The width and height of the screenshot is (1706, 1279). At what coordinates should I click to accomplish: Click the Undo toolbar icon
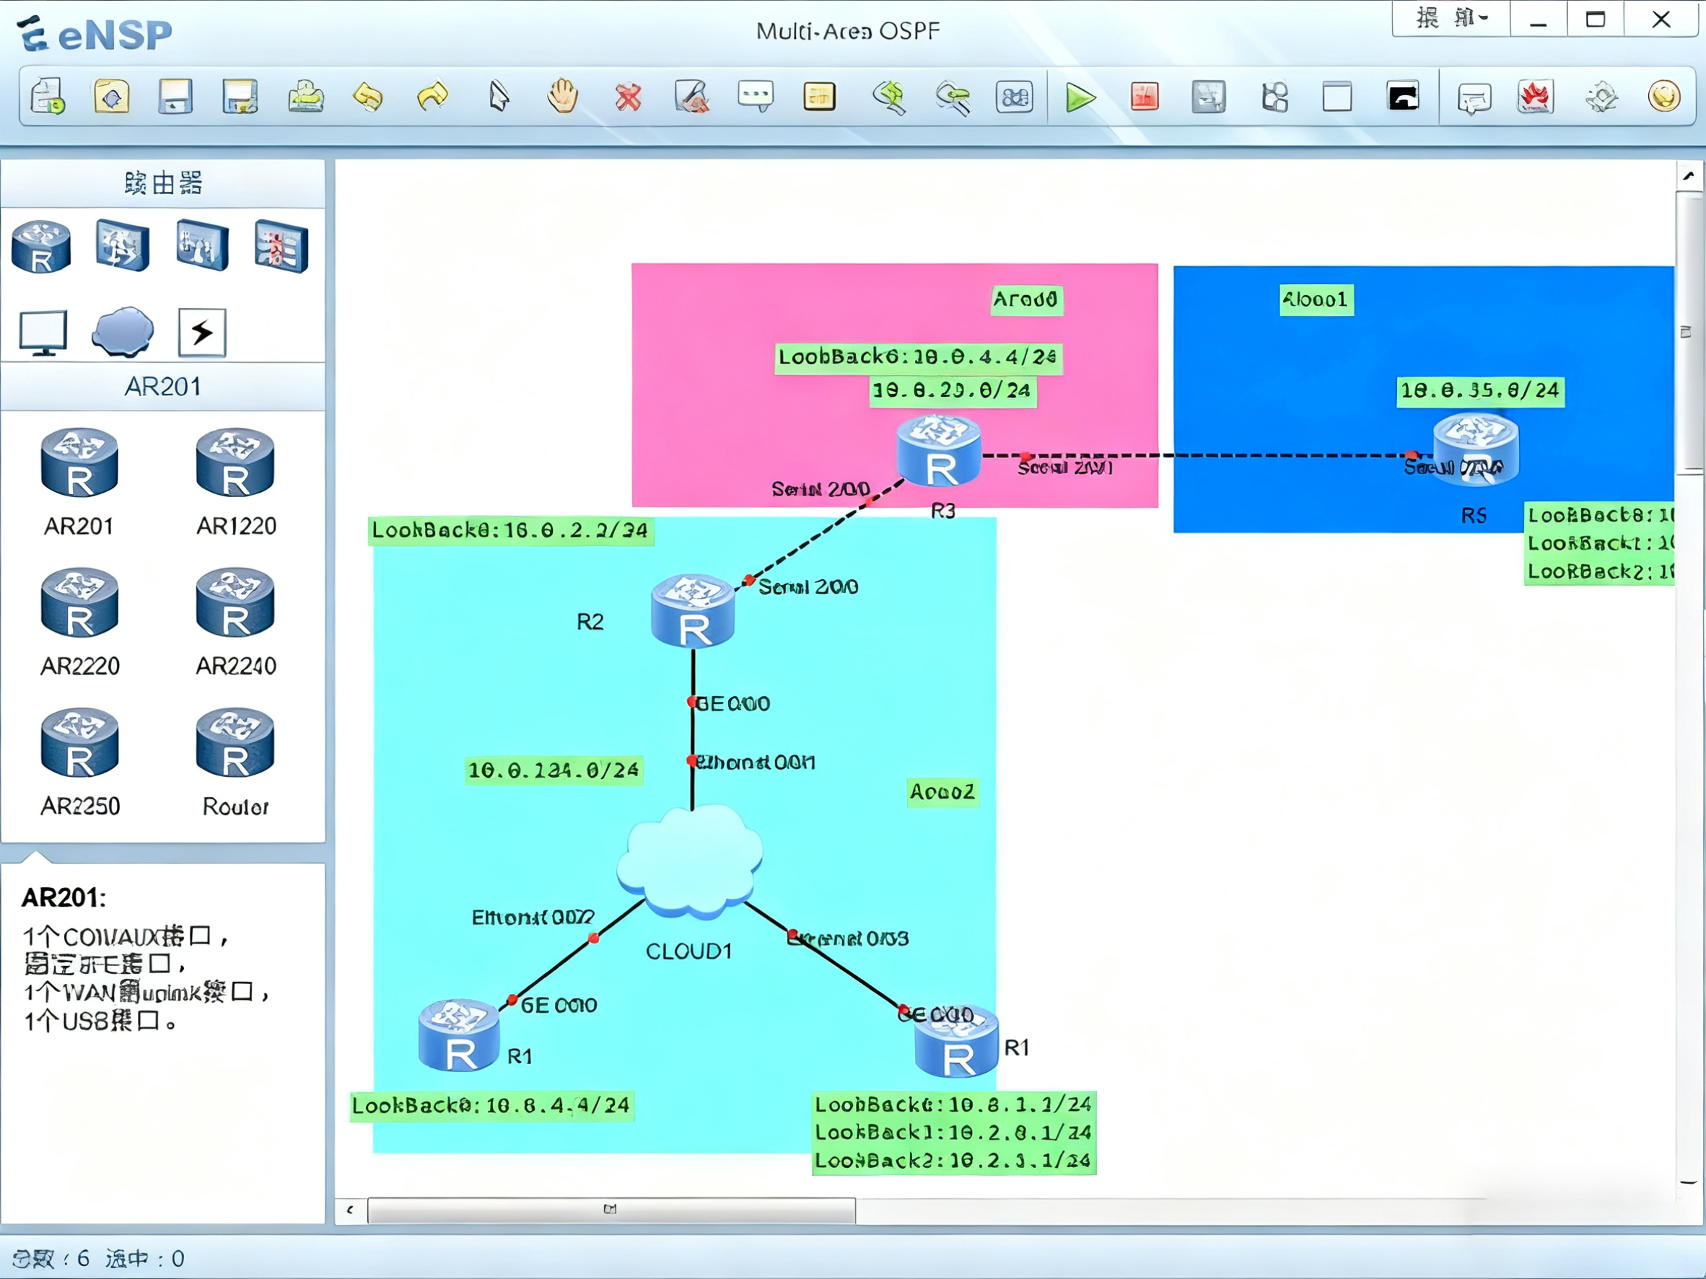368,97
